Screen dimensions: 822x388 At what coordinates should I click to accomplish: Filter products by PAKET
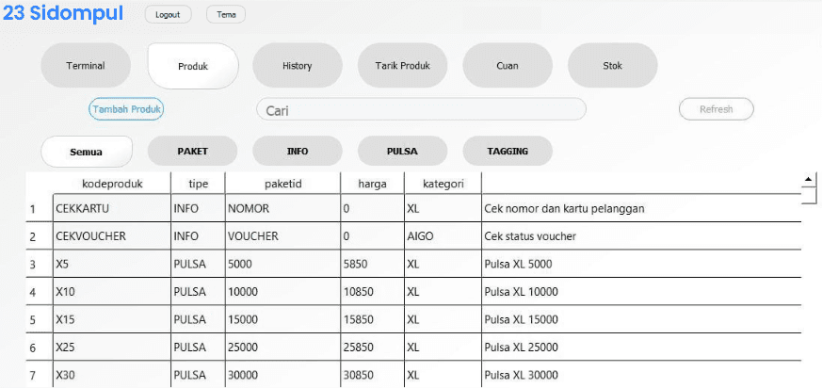192,151
